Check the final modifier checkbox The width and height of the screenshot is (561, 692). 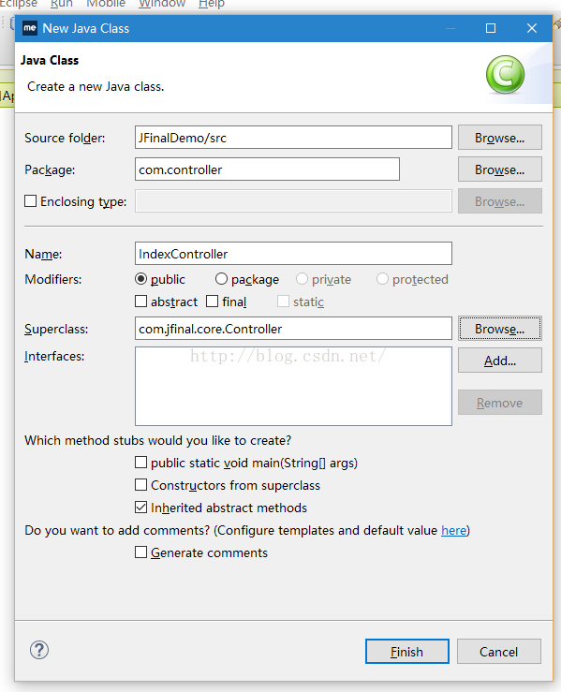pos(213,302)
